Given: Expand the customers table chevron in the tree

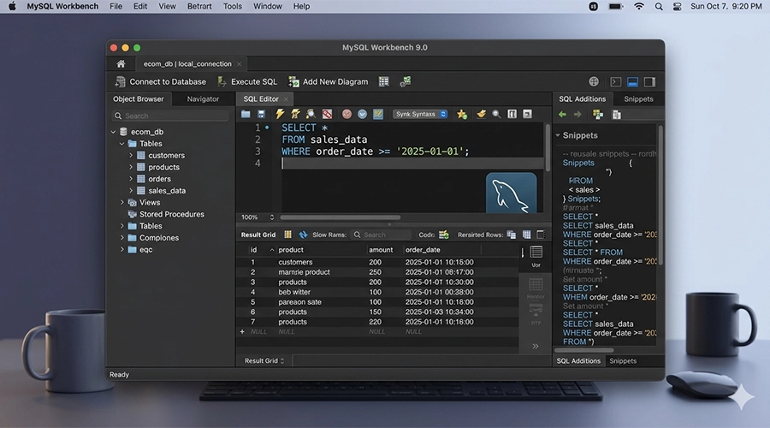Looking at the screenshot, I should pos(131,155).
